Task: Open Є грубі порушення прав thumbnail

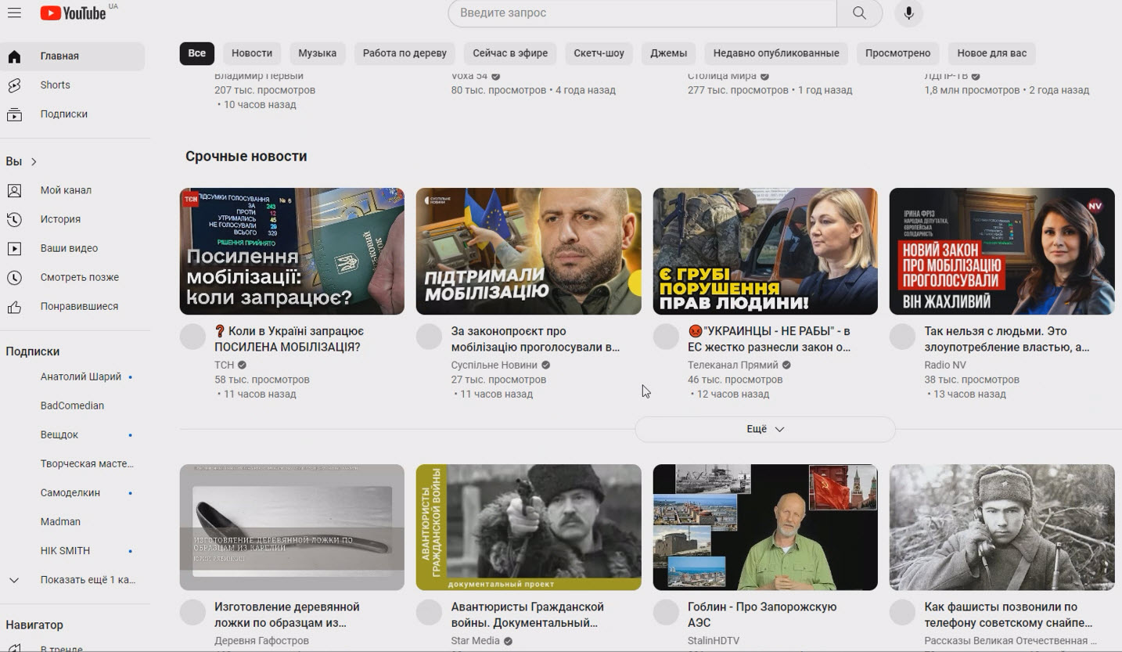Action: tap(765, 251)
